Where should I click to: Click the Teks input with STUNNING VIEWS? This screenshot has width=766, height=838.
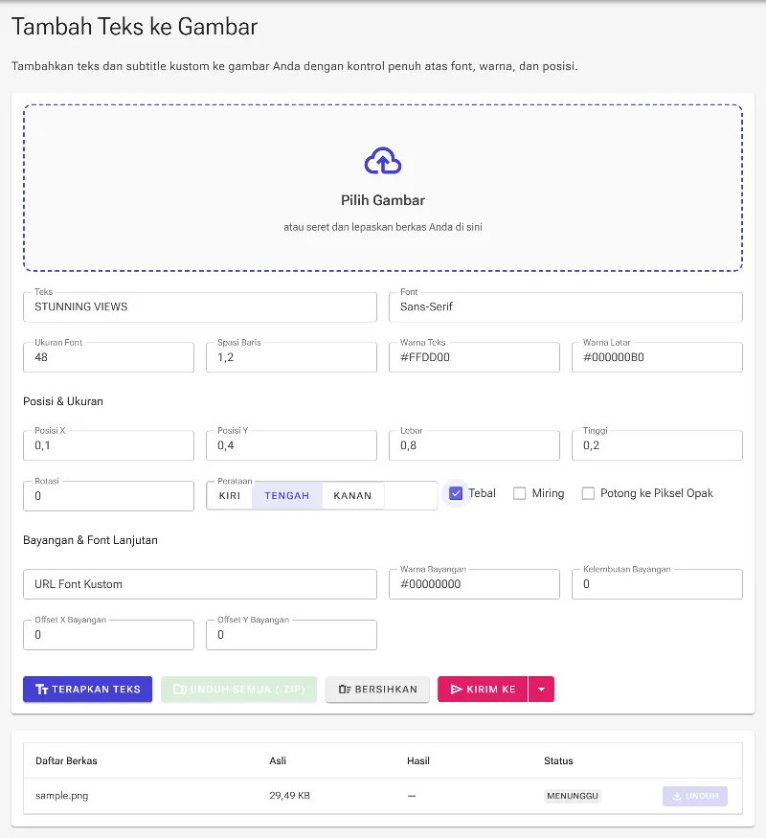coord(200,306)
